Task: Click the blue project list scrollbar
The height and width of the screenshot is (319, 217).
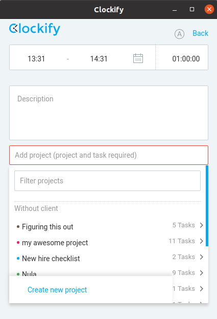Action: click(207, 206)
